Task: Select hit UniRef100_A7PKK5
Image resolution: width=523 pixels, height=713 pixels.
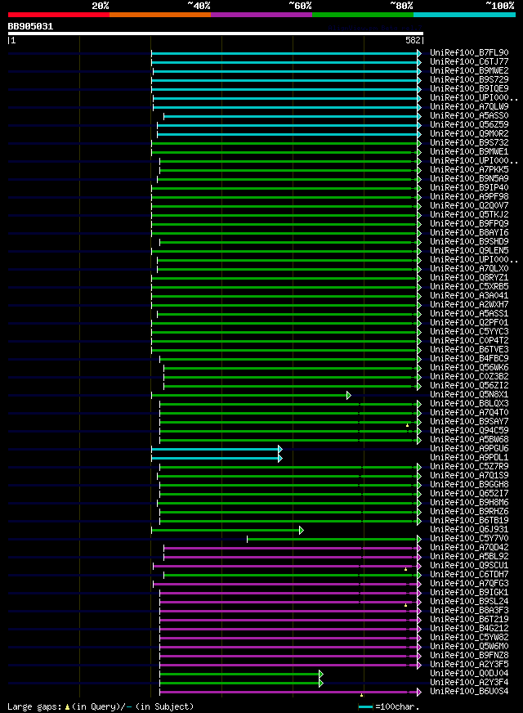Action: [469, 169]
